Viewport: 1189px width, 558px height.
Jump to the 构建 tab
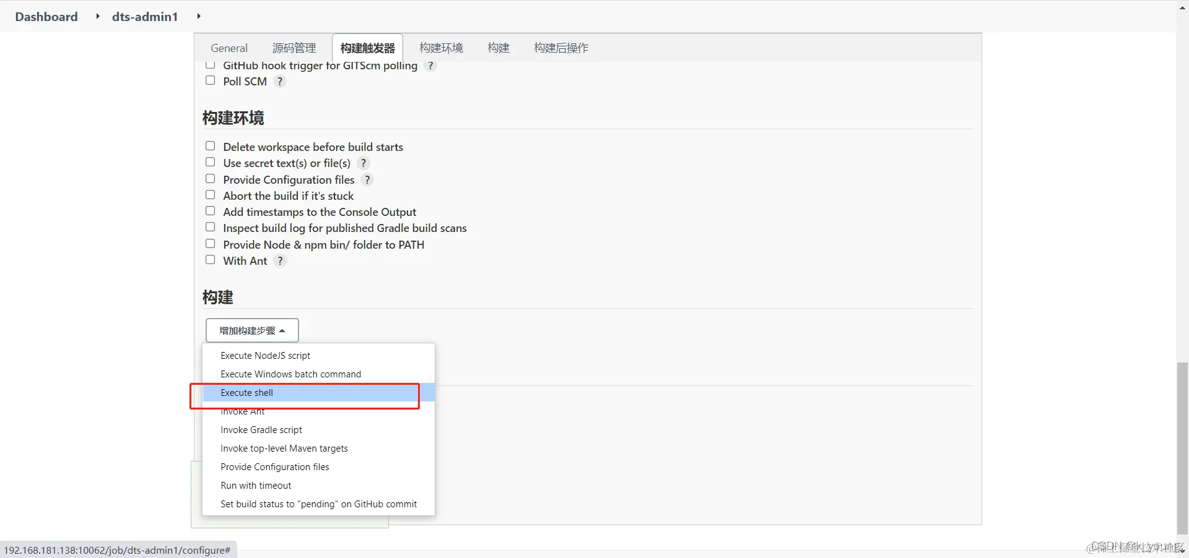tap(499, 48)
